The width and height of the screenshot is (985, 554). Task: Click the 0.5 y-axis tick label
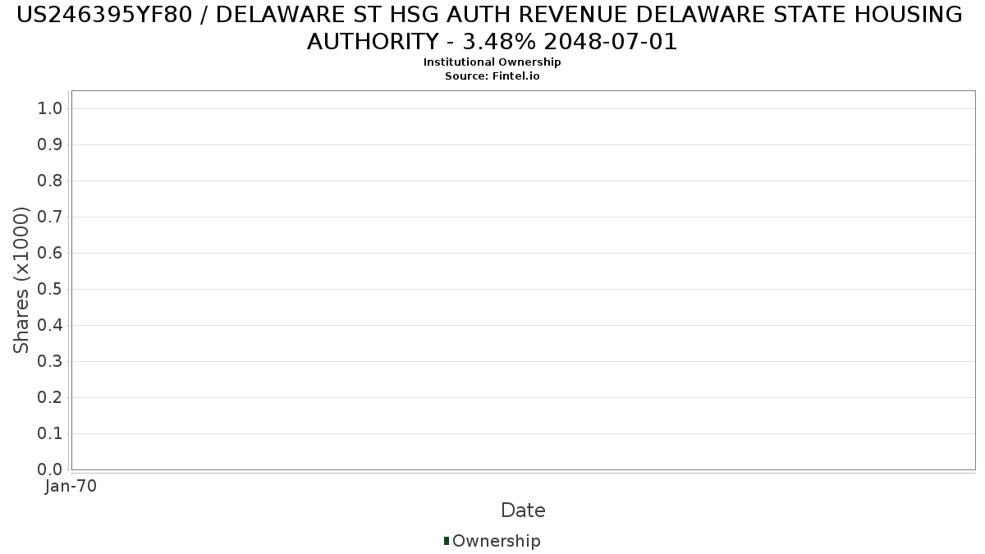(51, 290)
